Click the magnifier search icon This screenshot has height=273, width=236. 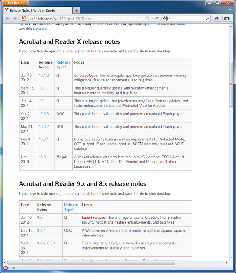[x=207, y=18]
